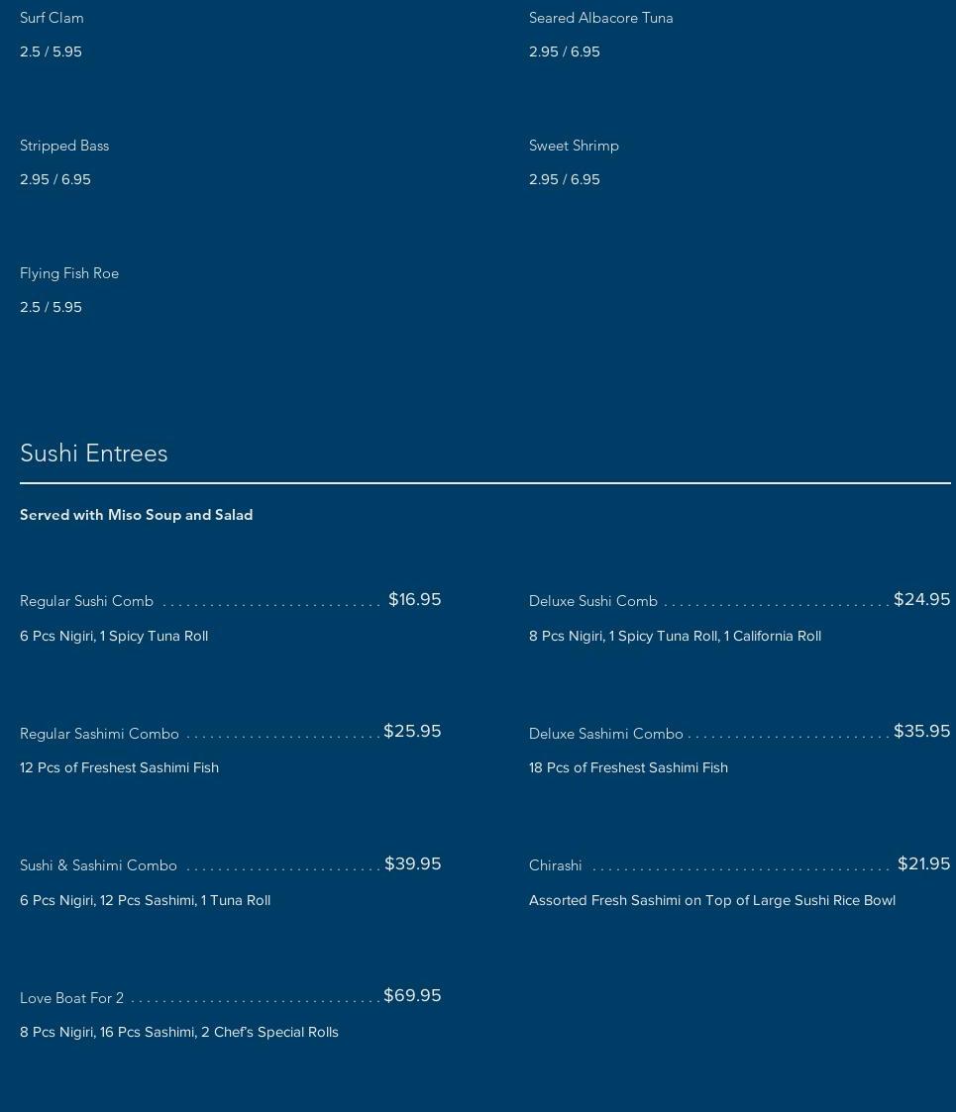
Task: Select the Seared Albacore Tuna item
Action: point(600,18)
